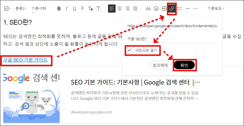Open the more options ellipsis menu
244x126 pixels.
point(195,9)
